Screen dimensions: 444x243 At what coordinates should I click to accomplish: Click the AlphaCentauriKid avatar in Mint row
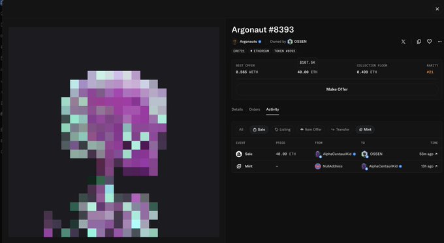(364, 166)
